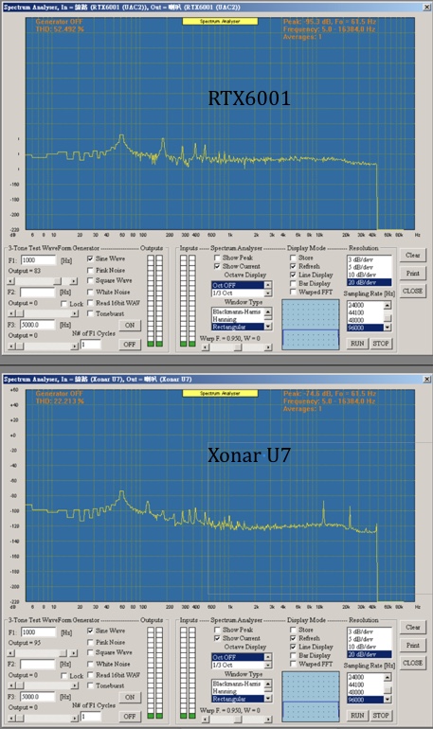Click Spectrum Analyser yellow label in RTX6001 graph
Viewport: 433px width, 729px height.
pos(220,22)
